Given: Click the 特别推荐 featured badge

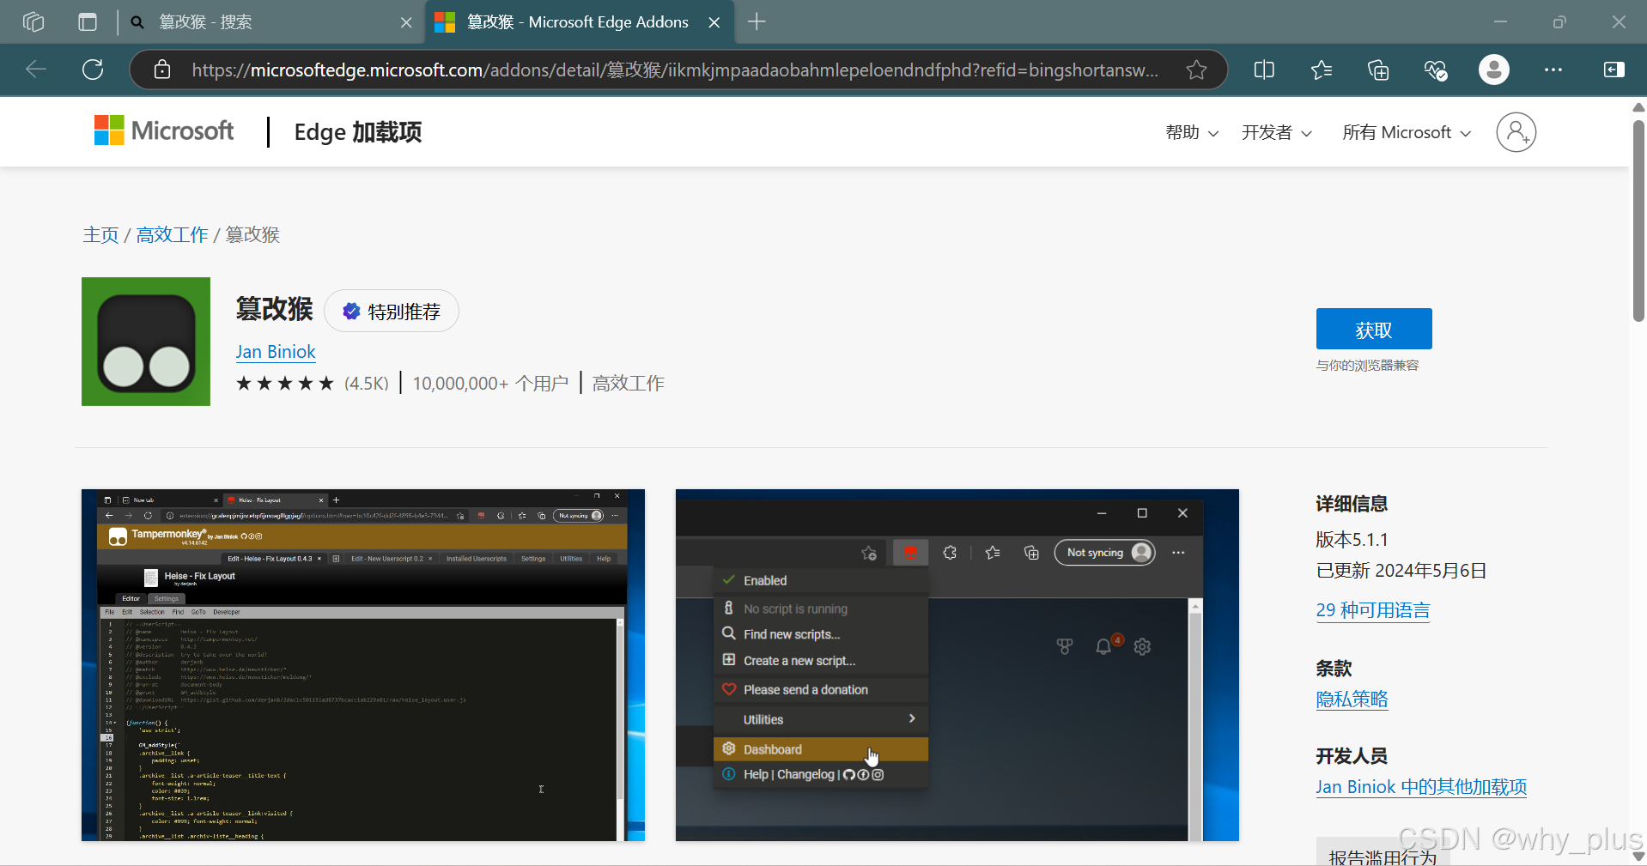Looking at the screenshot, I should [x=392, y=311].
